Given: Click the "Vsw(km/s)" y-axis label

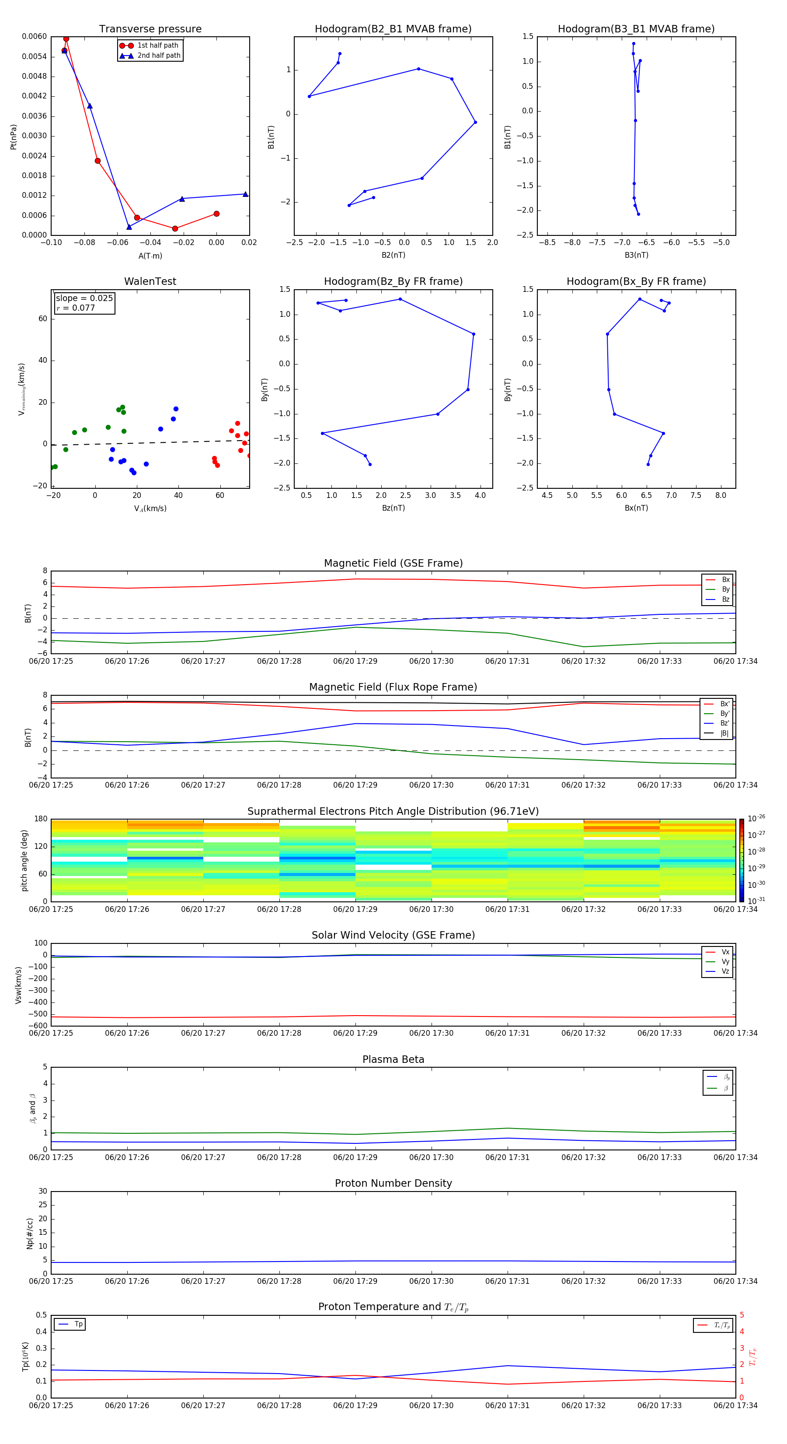Looking at the screenshot, I should pos(18,985).
